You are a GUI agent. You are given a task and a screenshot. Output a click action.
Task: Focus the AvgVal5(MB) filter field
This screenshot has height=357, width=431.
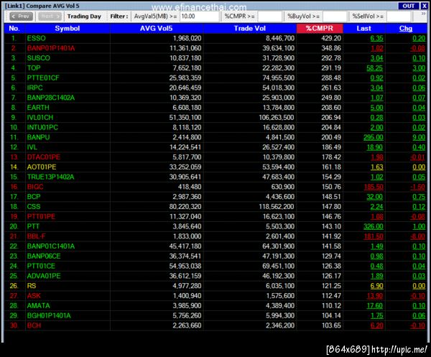(x=199, y=17)
